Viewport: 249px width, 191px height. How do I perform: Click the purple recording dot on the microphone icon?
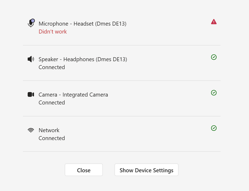click(x=33, y=21)
